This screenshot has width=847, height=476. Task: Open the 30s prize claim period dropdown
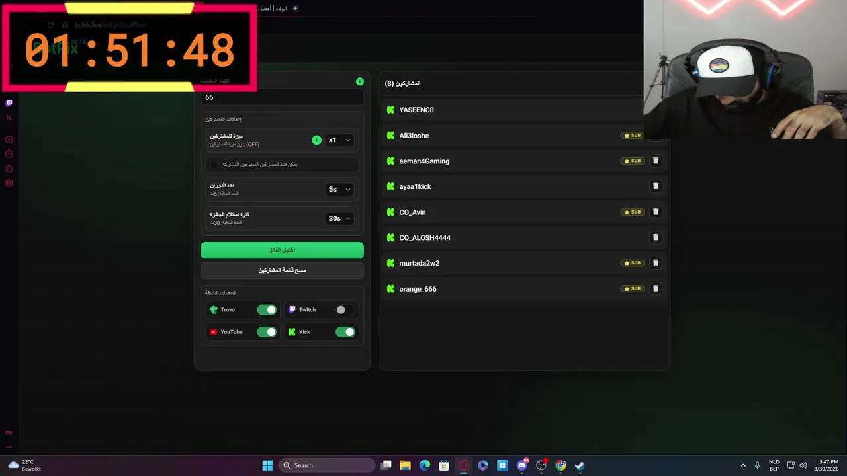(x=339, y=218)
